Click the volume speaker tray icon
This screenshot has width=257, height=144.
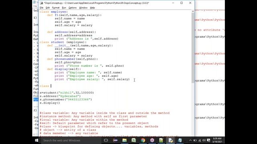[204, 140]
